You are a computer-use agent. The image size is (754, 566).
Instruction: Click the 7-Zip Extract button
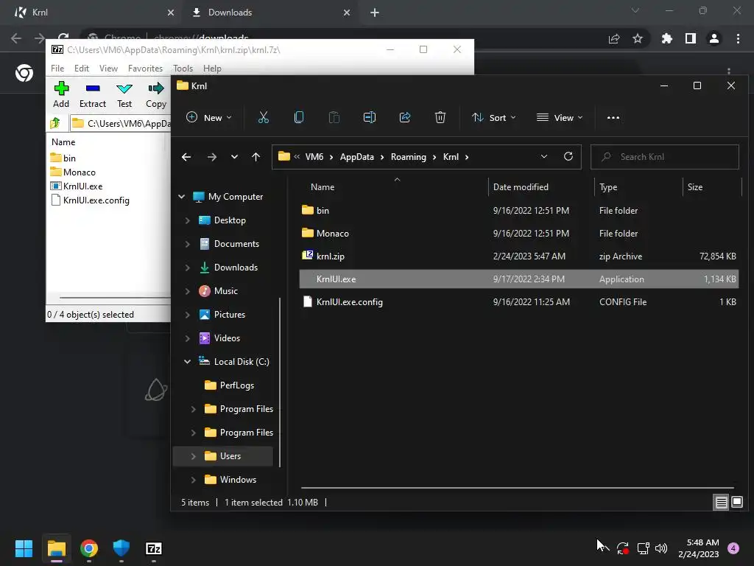coord(92,94)
